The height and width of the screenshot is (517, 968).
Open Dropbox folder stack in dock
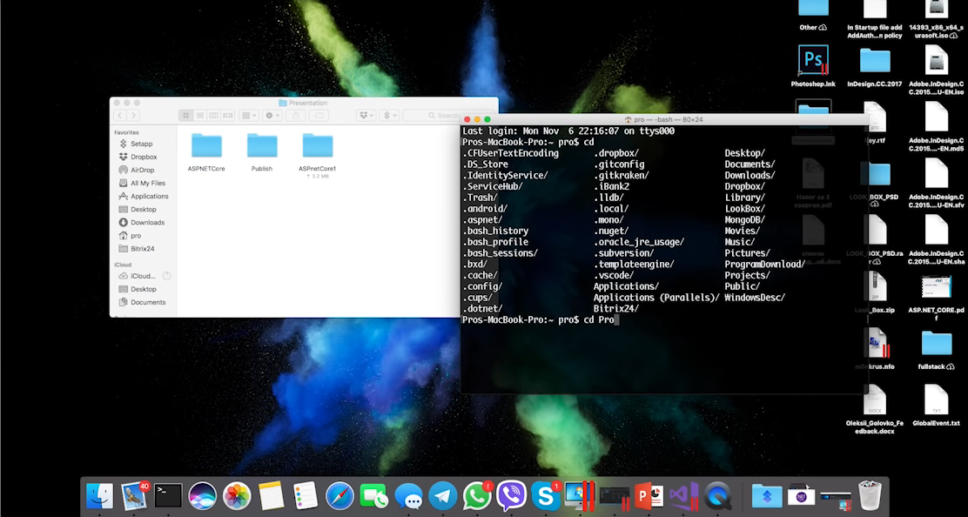click(x=768, y=495)
